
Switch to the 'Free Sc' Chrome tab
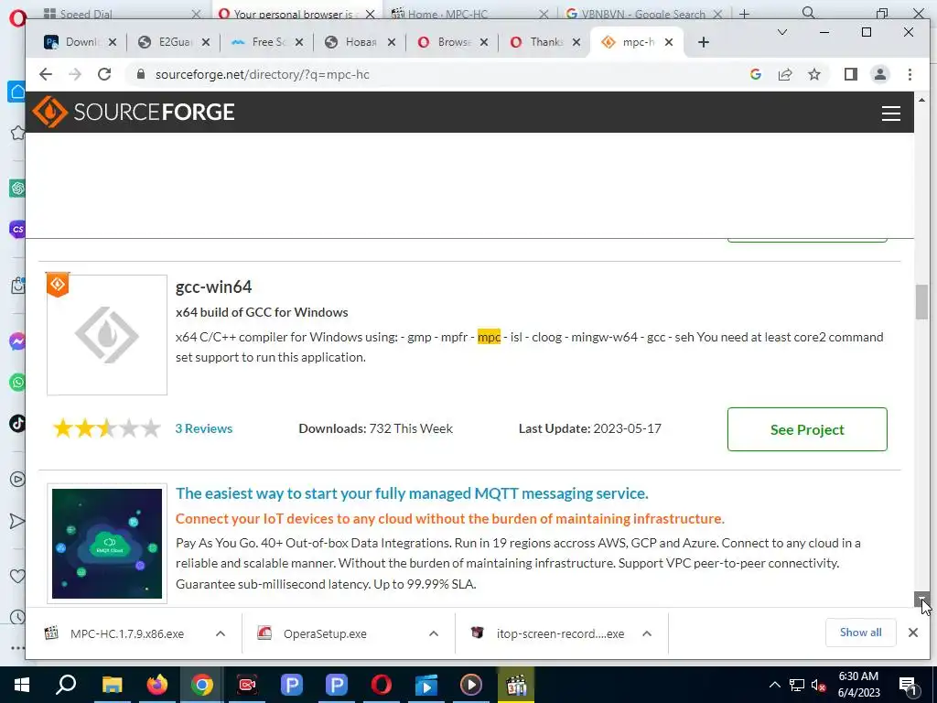coord(266,42)
